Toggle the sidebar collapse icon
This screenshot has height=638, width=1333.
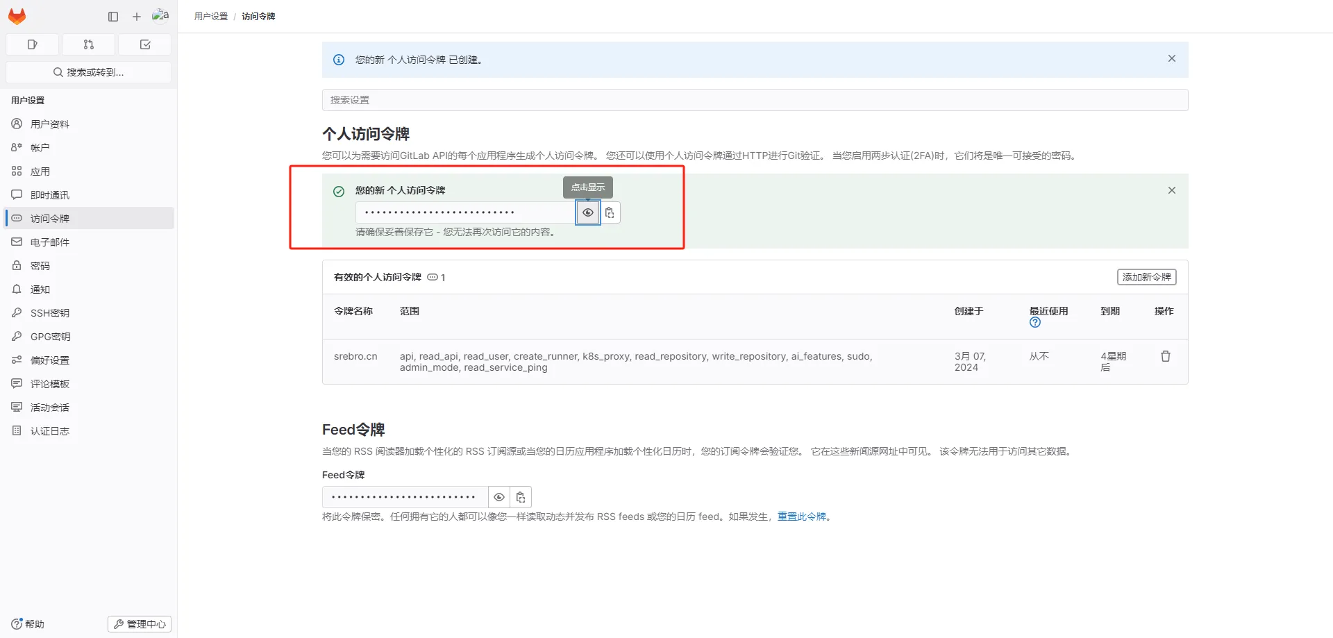pyautogui.click(x=113, y=17)
